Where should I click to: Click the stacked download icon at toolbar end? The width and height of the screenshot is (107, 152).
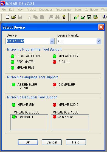click(x=105, y=17)
